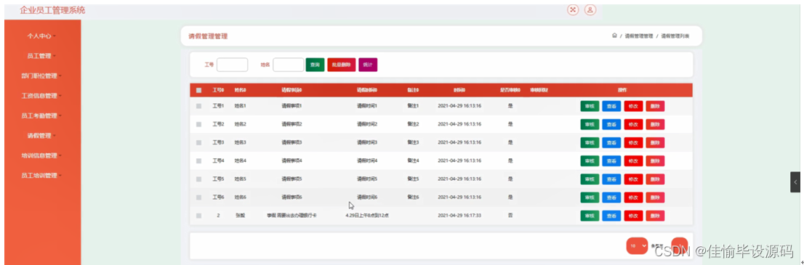Open 员工管理 in the sidebar
This screenshot has width=804, height=265.
point(41,56)
